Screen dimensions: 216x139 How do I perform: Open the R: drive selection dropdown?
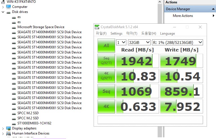click(177, 42)
